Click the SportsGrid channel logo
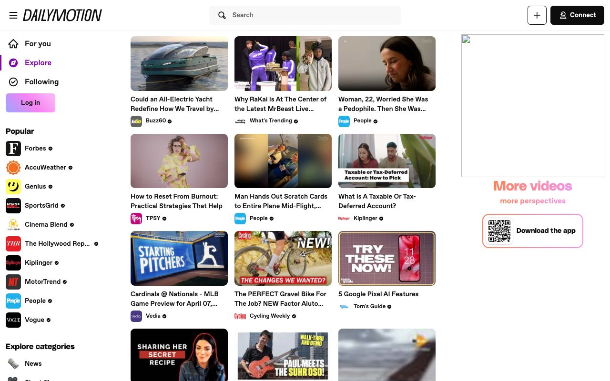This screenshot has width=610, height=381. (x=13, y=206)
